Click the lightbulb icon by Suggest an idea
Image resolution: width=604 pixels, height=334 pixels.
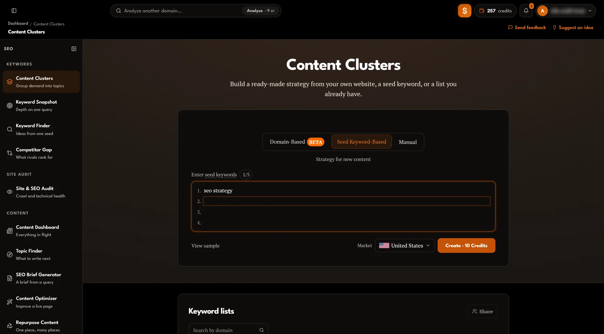click(554, 27)
